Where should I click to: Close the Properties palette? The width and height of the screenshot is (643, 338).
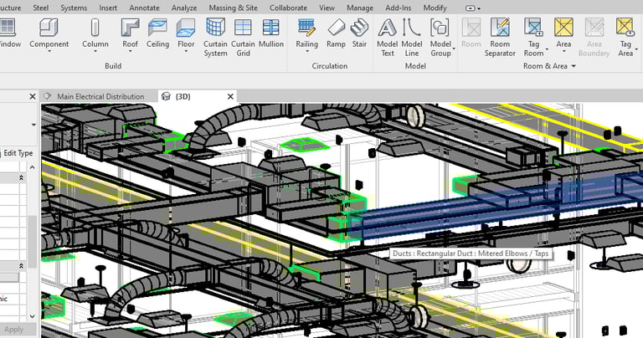33,96
